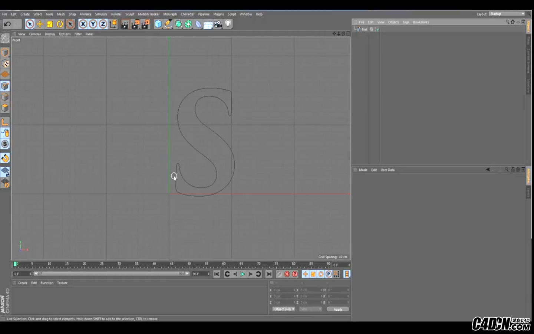Open the File menu in main menu bar

5,14
